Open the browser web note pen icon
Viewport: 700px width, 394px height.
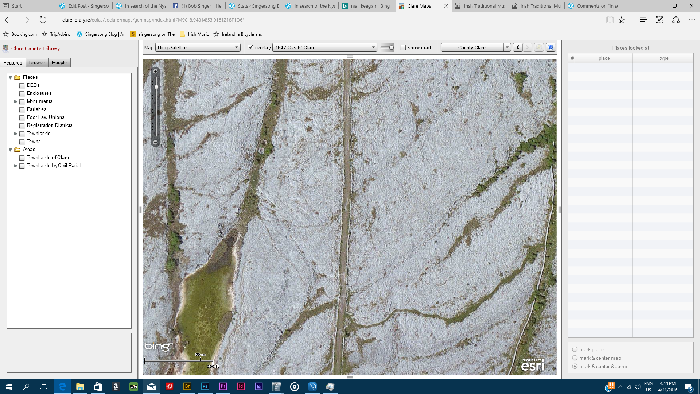point(660,20)
